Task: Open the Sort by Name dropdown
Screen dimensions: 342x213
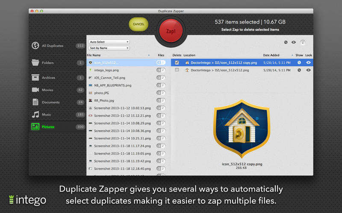Action: click(109, 48)
